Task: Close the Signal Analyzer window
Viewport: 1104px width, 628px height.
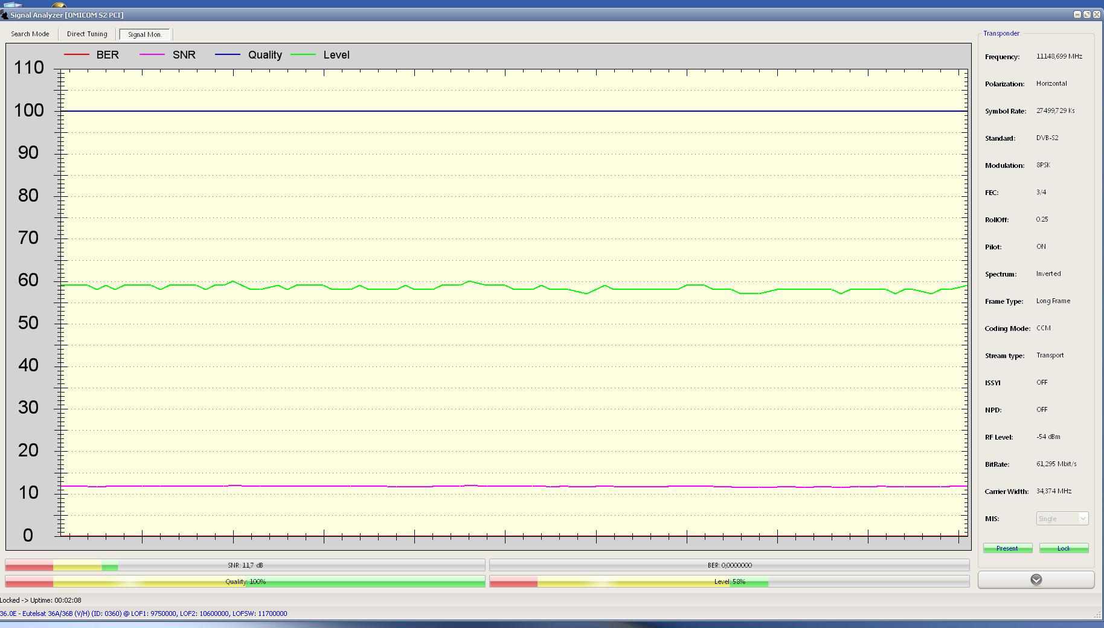Action: tap(1097, 14)
